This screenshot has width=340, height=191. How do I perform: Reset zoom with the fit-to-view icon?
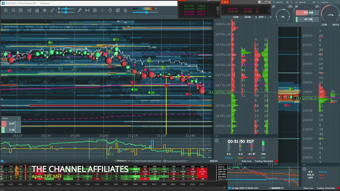pos(20,10)
